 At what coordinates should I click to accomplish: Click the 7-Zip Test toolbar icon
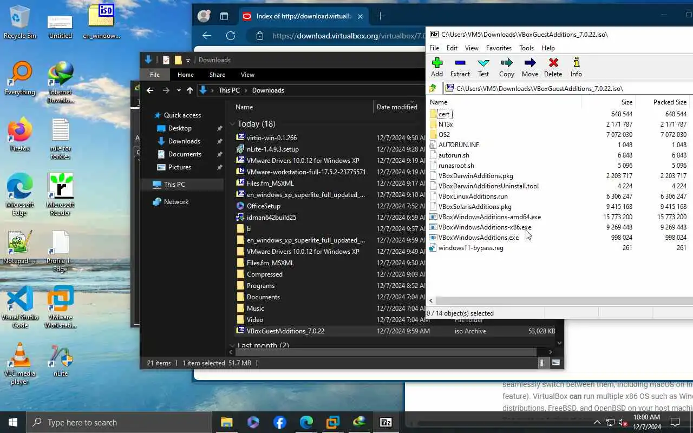coord(483,63)
